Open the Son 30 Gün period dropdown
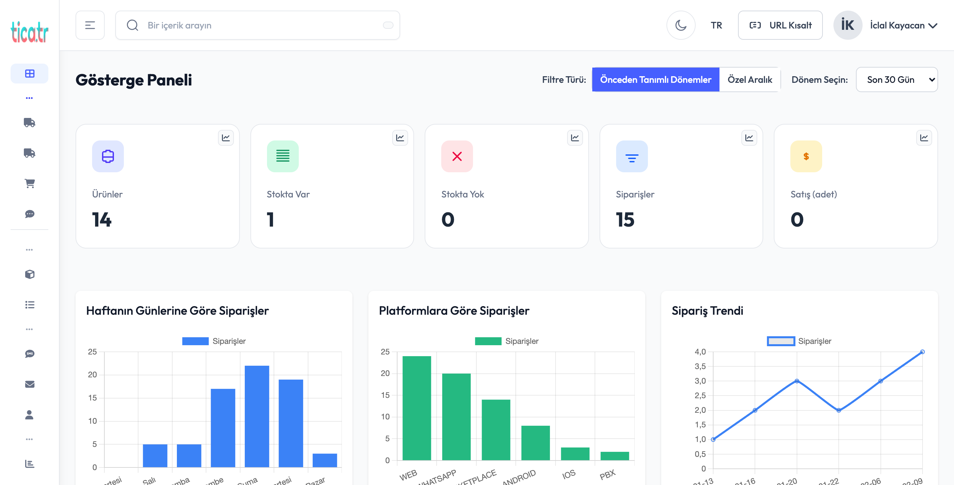The height and width of the screenshot is (485, 954). pos(897,80)
